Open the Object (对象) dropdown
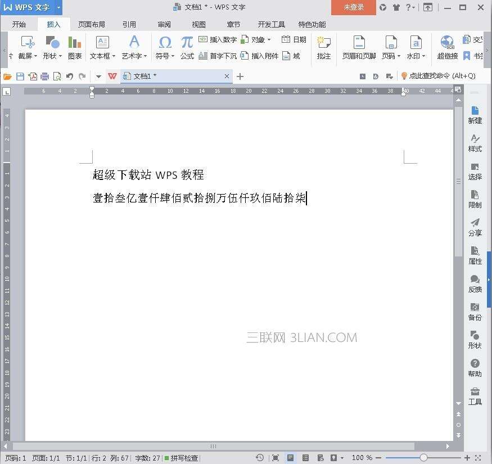492x464 pixels. [x=256, y=39]
